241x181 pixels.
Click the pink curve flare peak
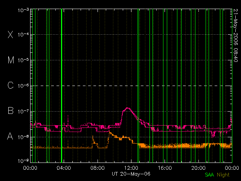(x=127, y=108)
